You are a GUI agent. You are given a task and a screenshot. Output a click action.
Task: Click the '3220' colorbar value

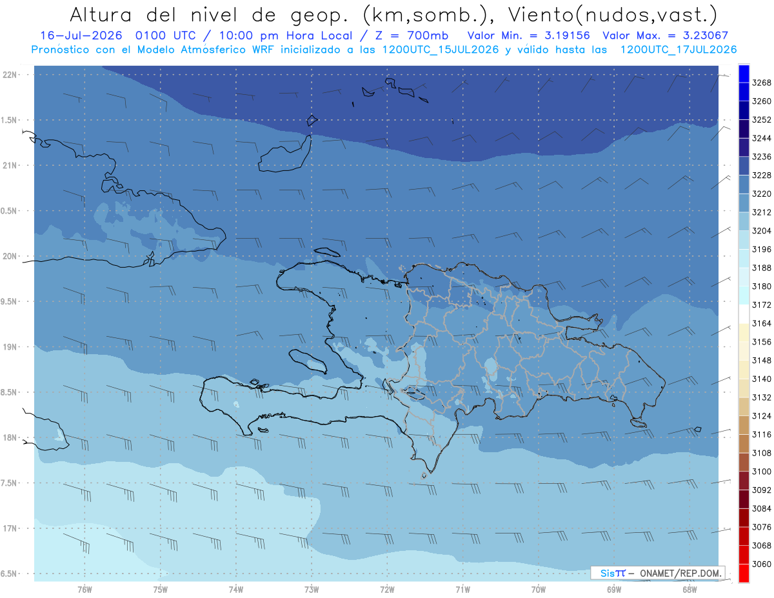pos(762,194)
